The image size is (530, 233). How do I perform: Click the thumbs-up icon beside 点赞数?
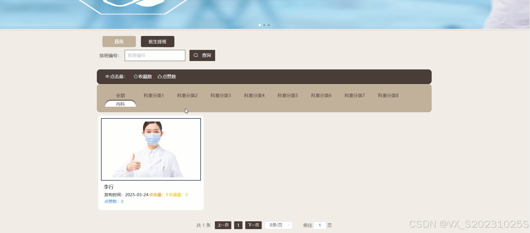(160, 76)
